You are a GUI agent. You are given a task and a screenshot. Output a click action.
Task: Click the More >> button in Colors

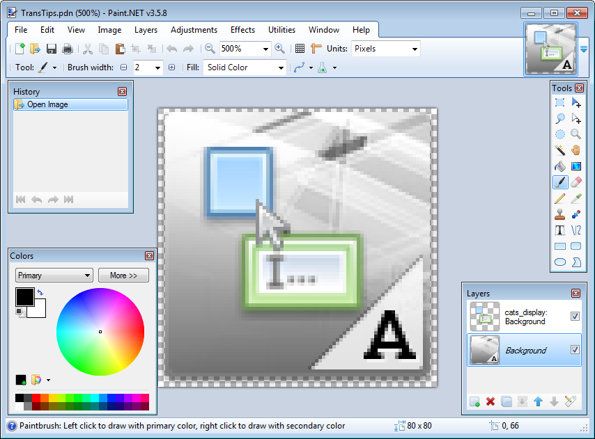coord(123,276)
